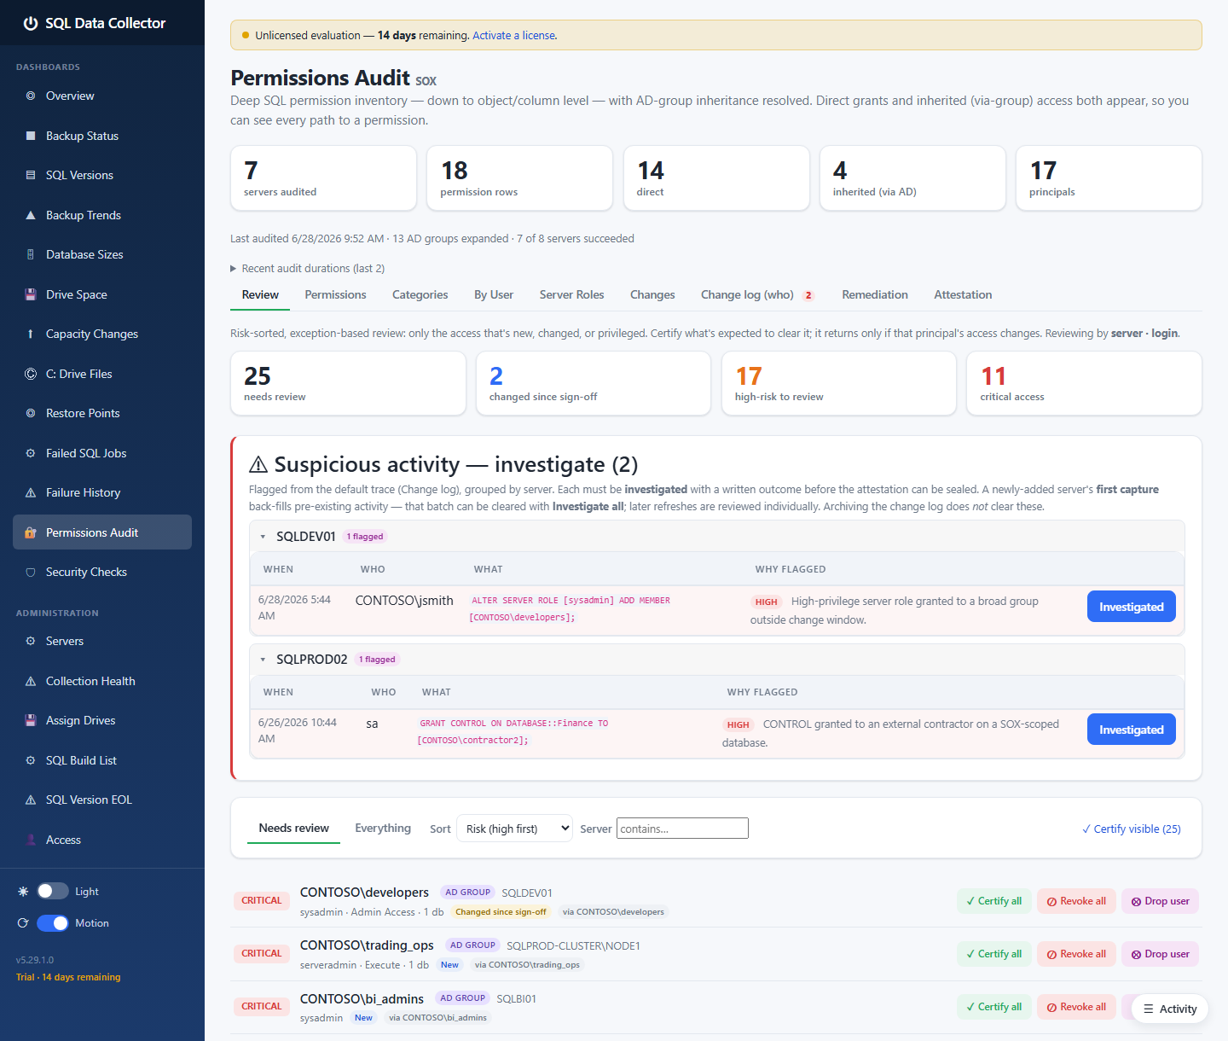
Task: Switch to the Categories tab
Action: 420,294
